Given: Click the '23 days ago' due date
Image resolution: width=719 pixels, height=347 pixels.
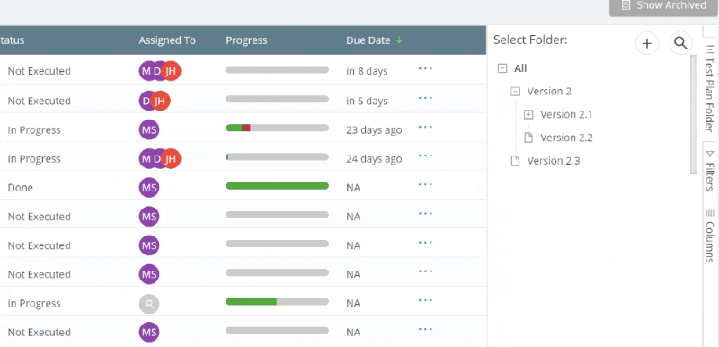Looking at the screenshot, I should click(374, 130).
